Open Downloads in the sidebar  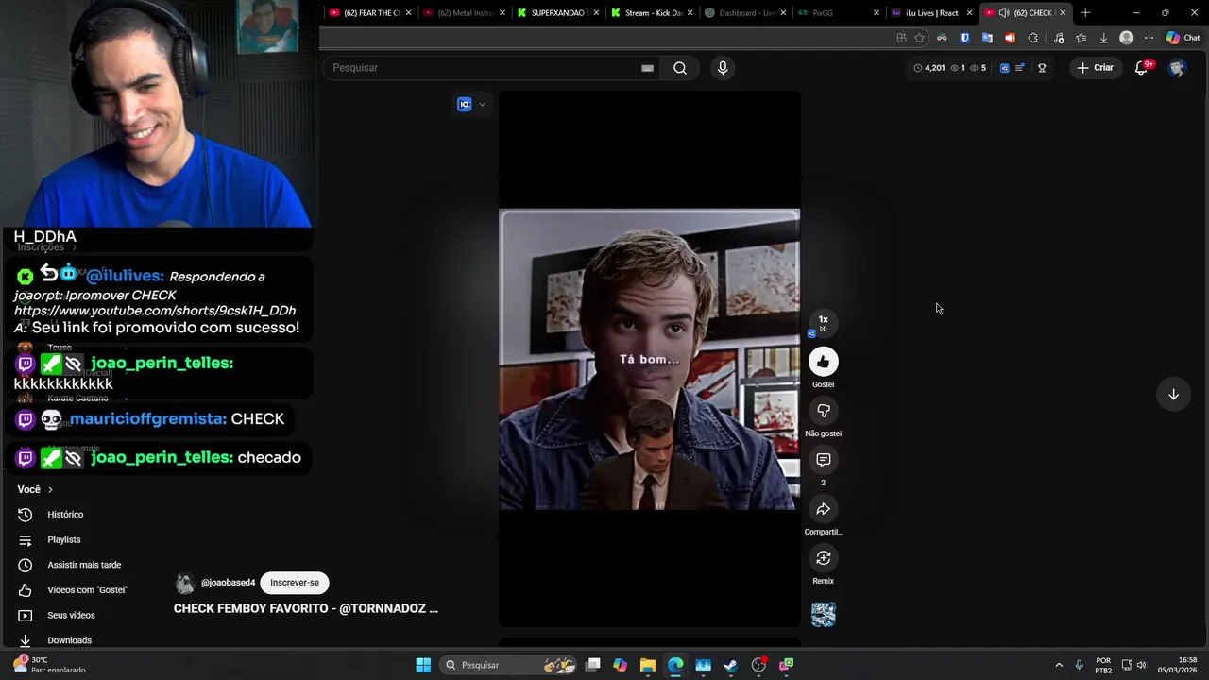pos(70,640)
